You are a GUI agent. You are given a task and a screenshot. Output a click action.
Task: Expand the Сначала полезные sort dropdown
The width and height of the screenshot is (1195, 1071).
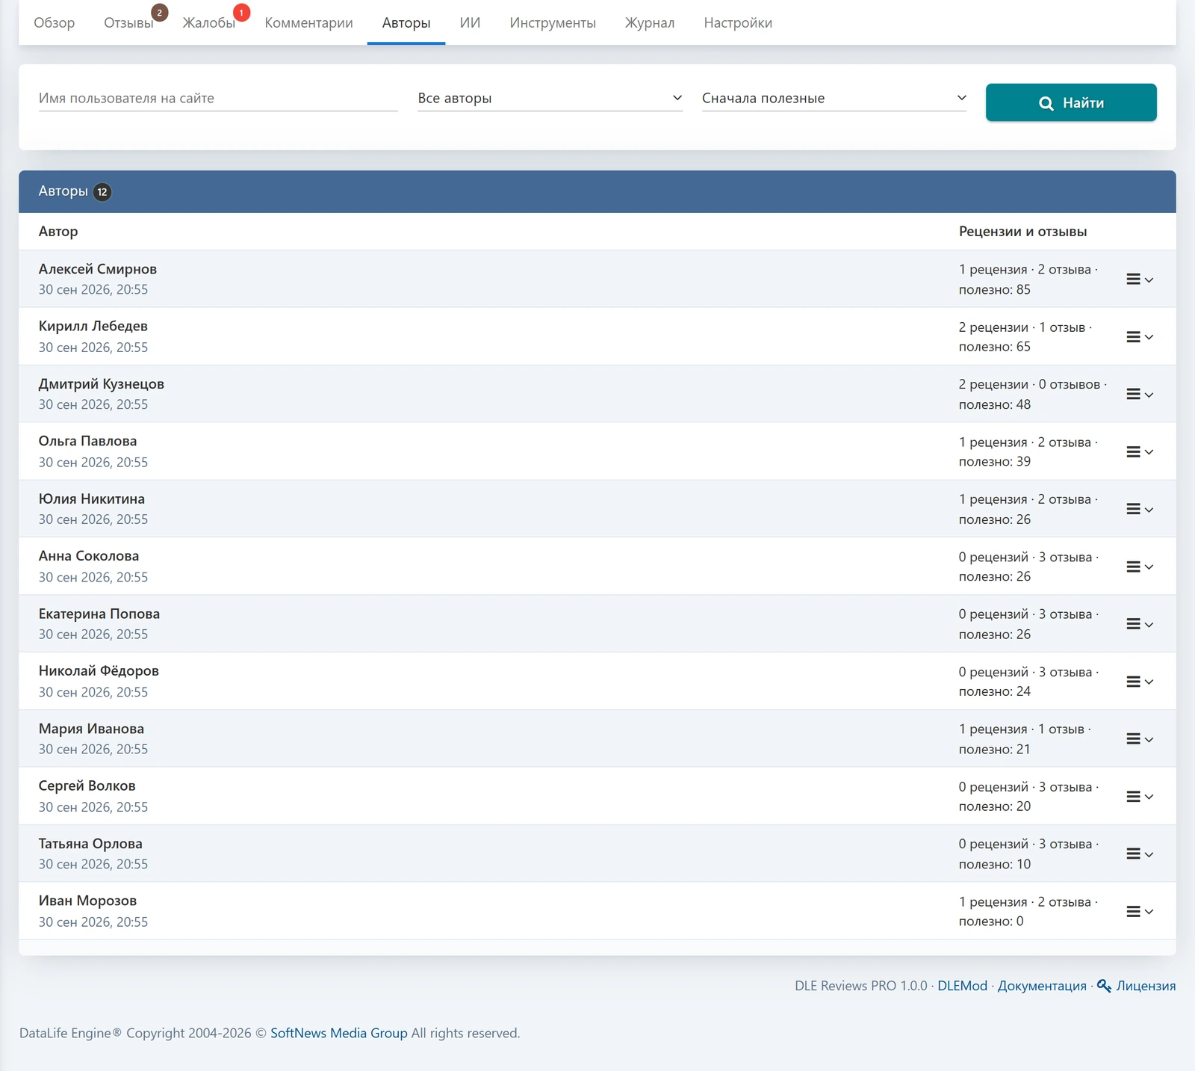[834, 98]
